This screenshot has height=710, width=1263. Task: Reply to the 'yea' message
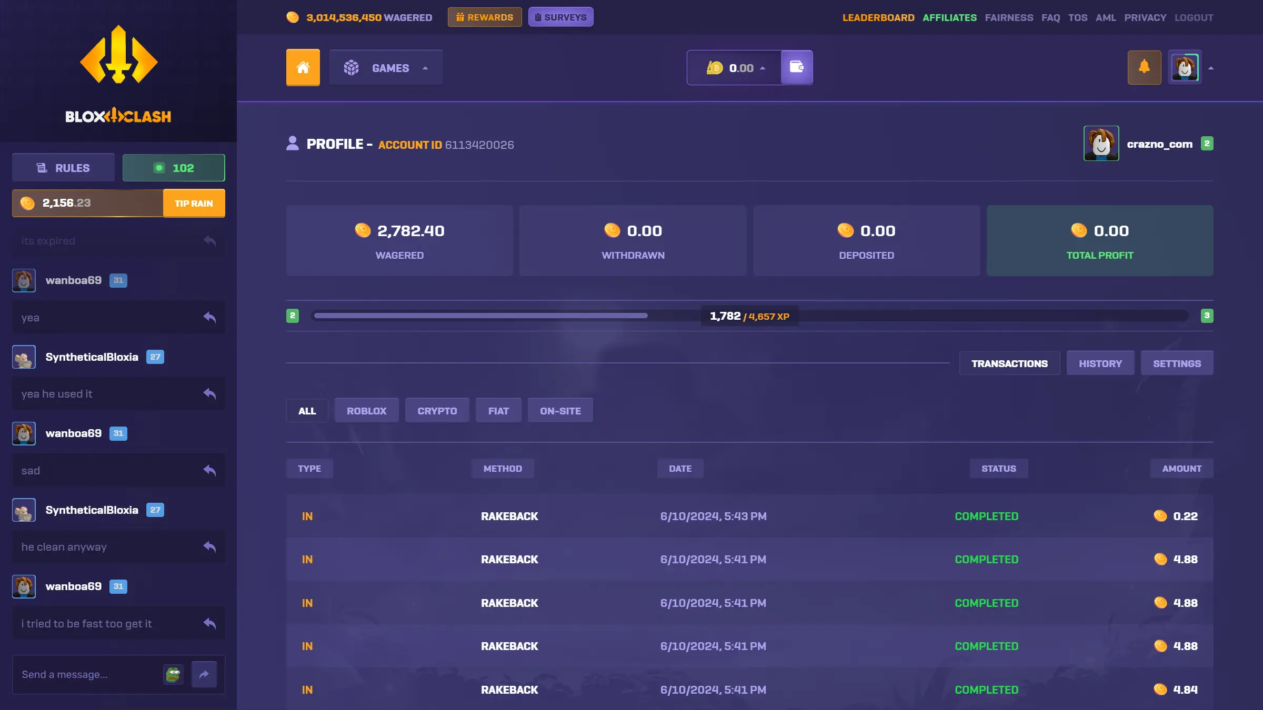pyautogui.click(x=210, y=317)
